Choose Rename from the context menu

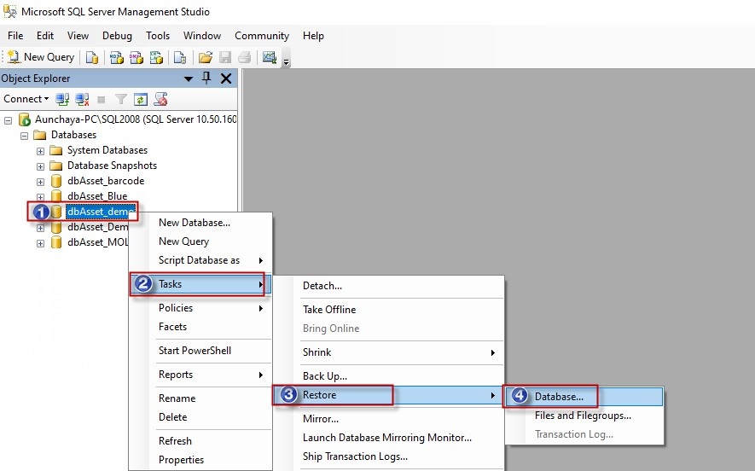200,398
